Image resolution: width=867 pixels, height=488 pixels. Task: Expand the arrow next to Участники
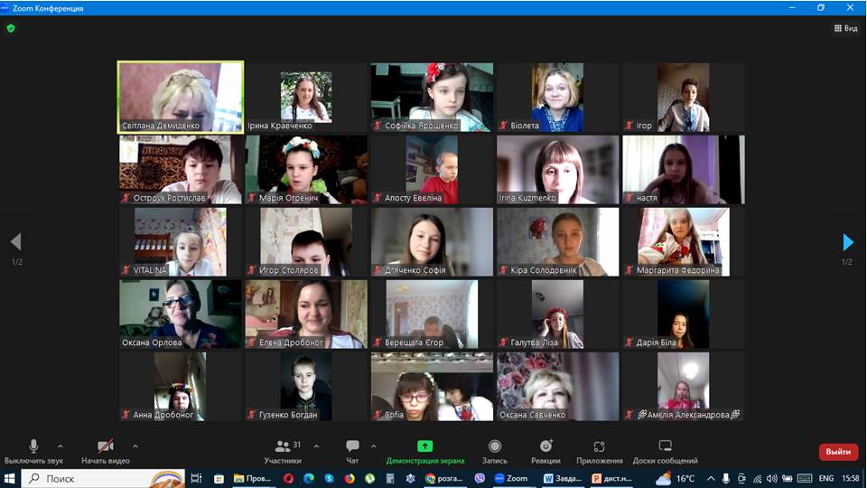click(316, 446)
